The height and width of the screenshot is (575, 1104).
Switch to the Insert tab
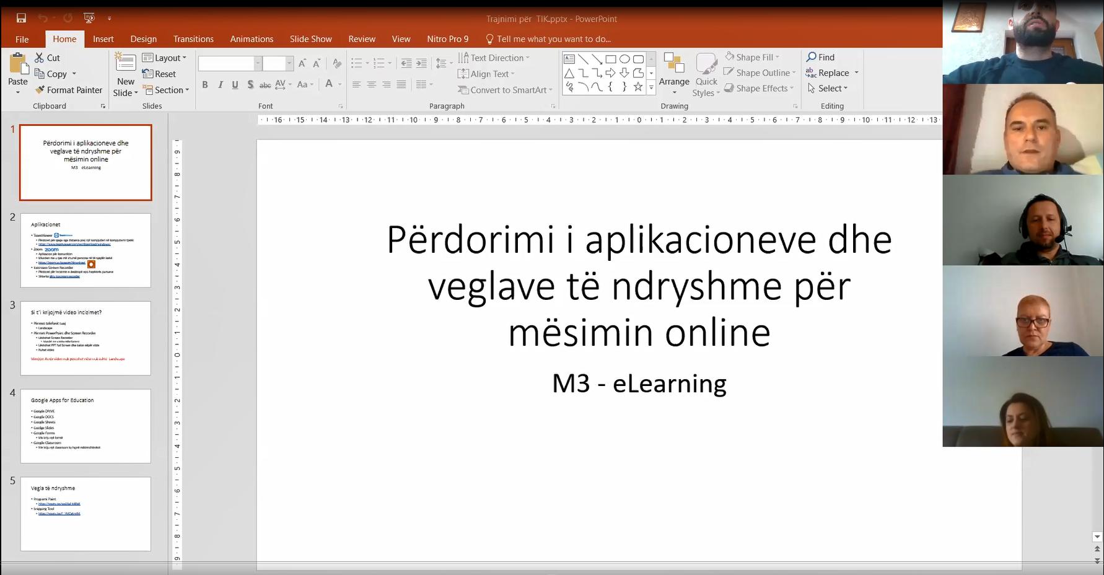tap(103, 38)
